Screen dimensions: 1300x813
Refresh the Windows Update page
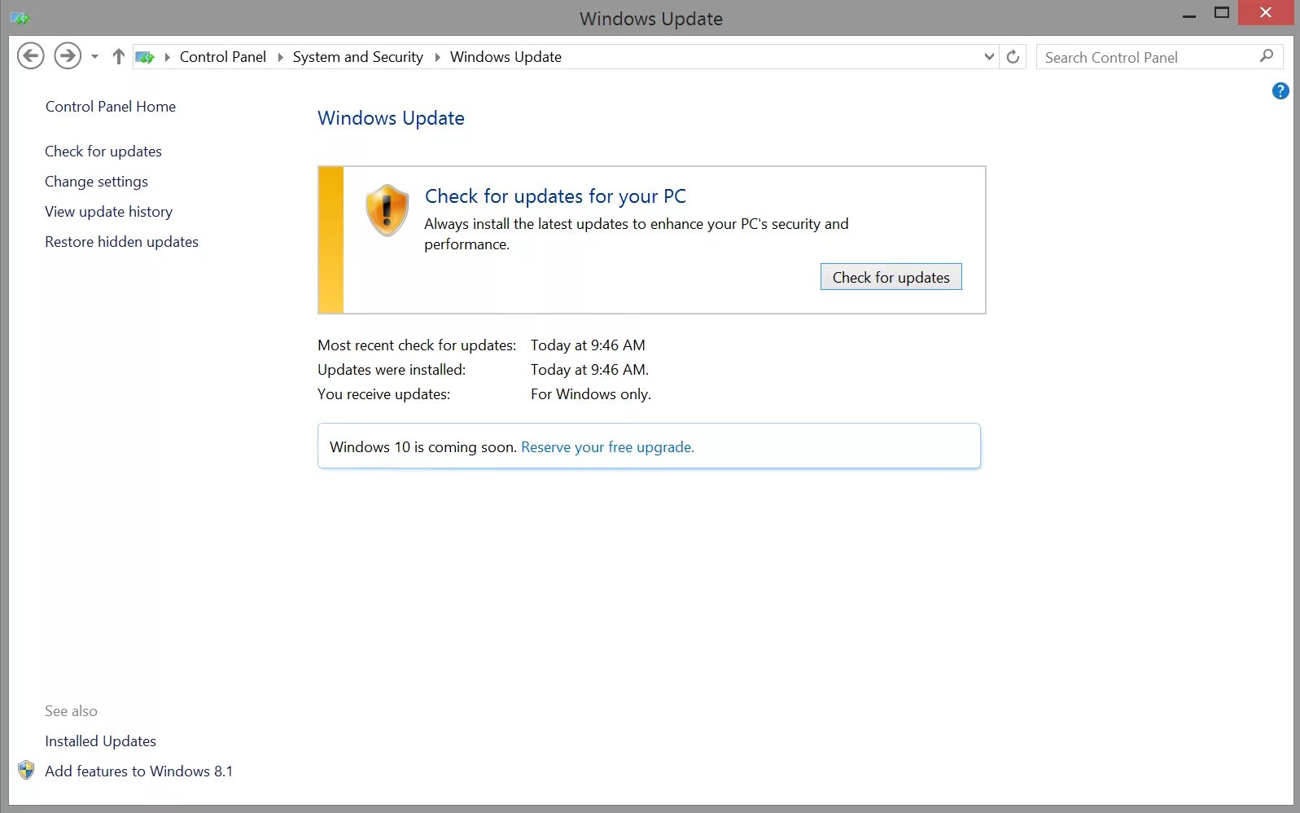(1013, 57)
